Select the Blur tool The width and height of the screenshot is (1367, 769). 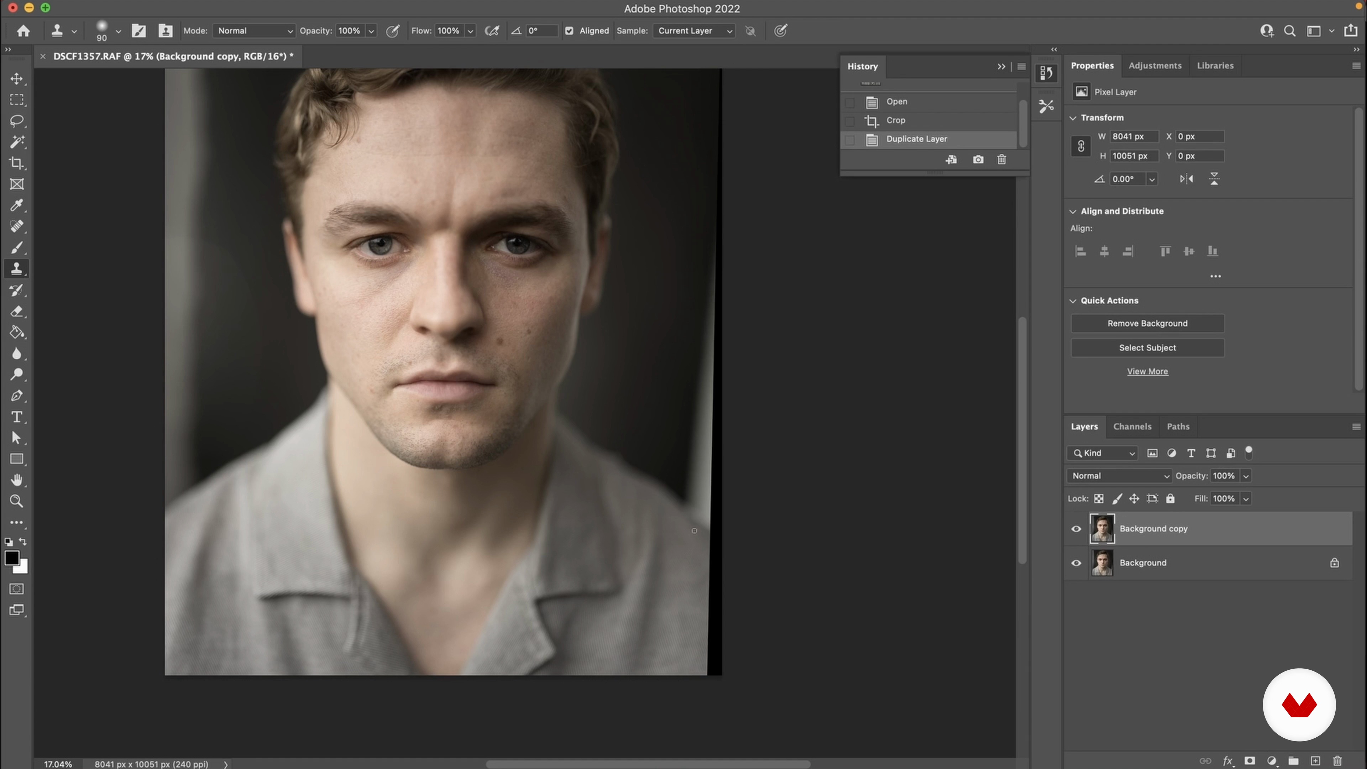click(16, 354)
